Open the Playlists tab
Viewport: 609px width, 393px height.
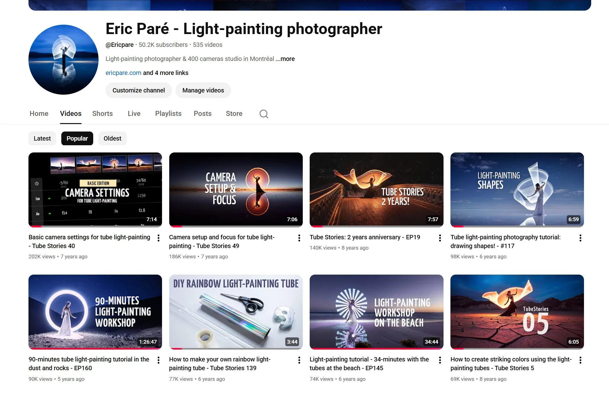[x=168, y=113]
